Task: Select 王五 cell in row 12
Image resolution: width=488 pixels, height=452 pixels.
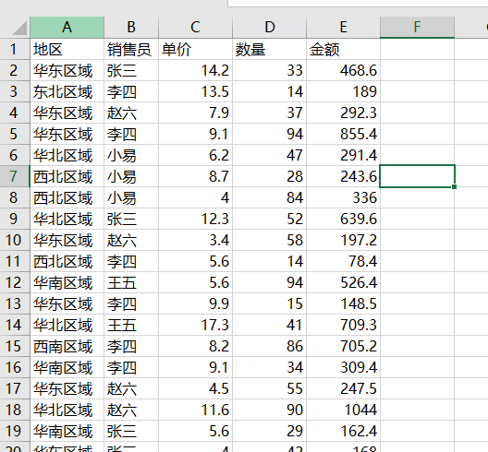Action: tap(131, 282)
